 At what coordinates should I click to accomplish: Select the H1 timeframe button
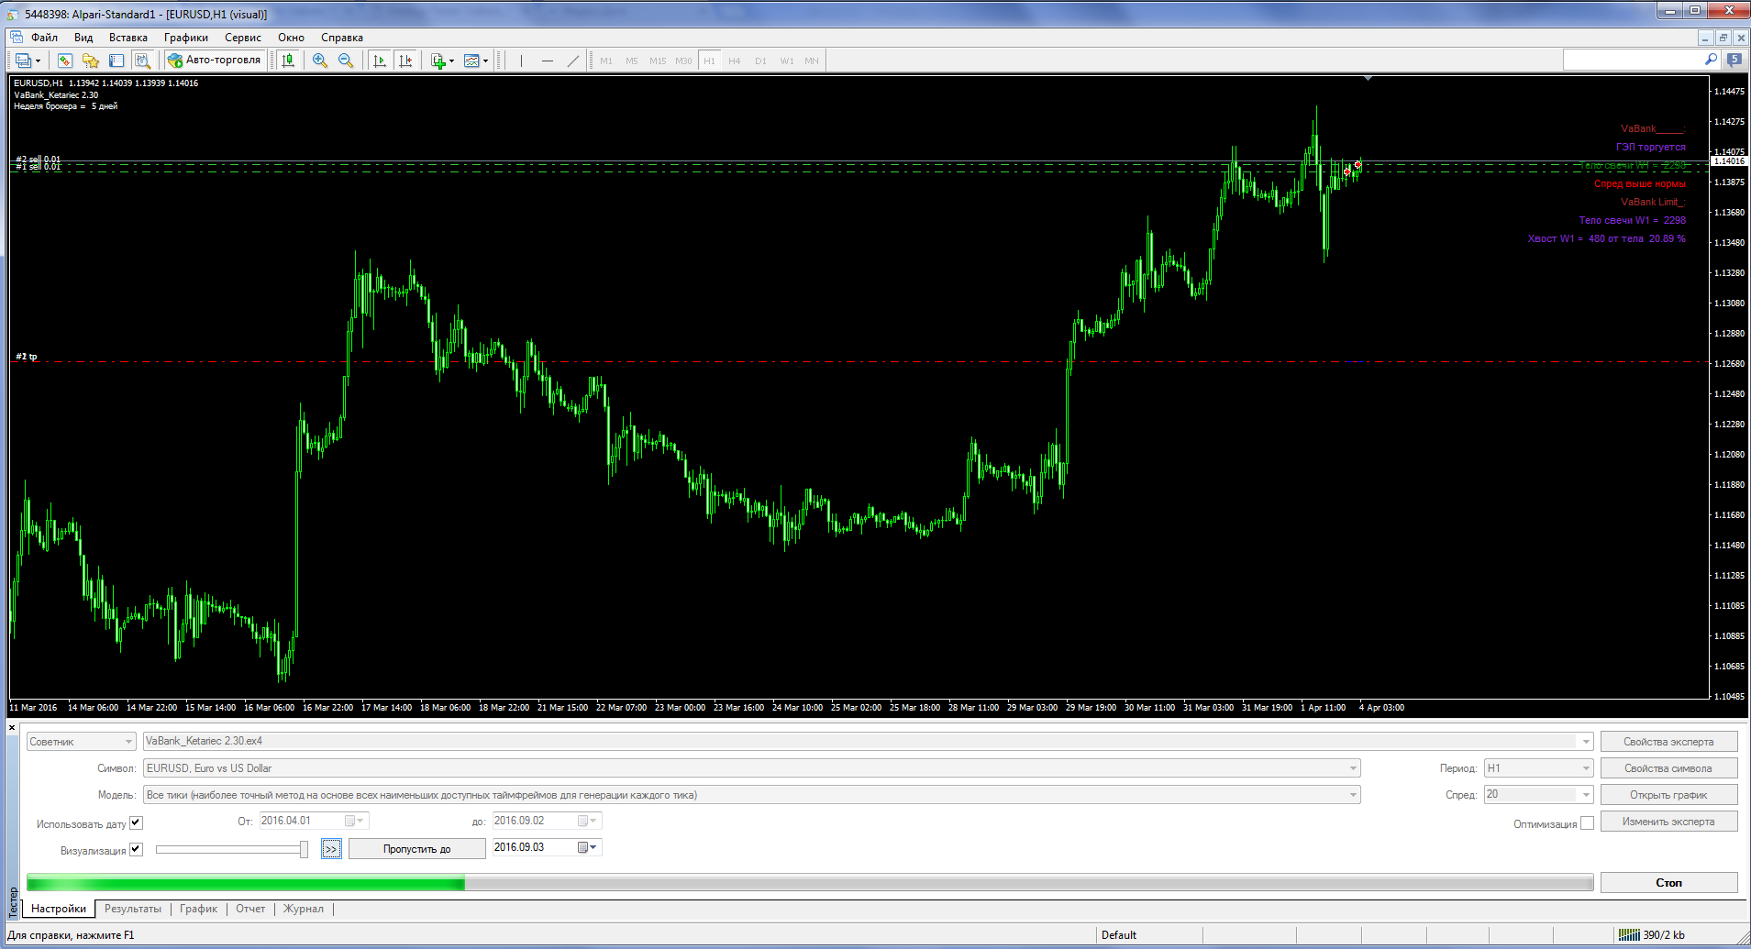tap(709, 61)
